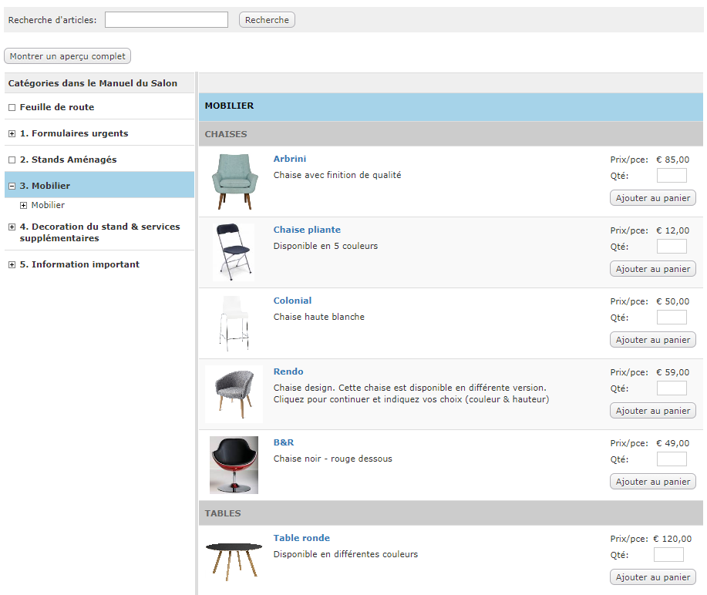The height and width of the screenshot is (595, 707).
Task: Click quantity field for Rendo
Action: (672, 388)
